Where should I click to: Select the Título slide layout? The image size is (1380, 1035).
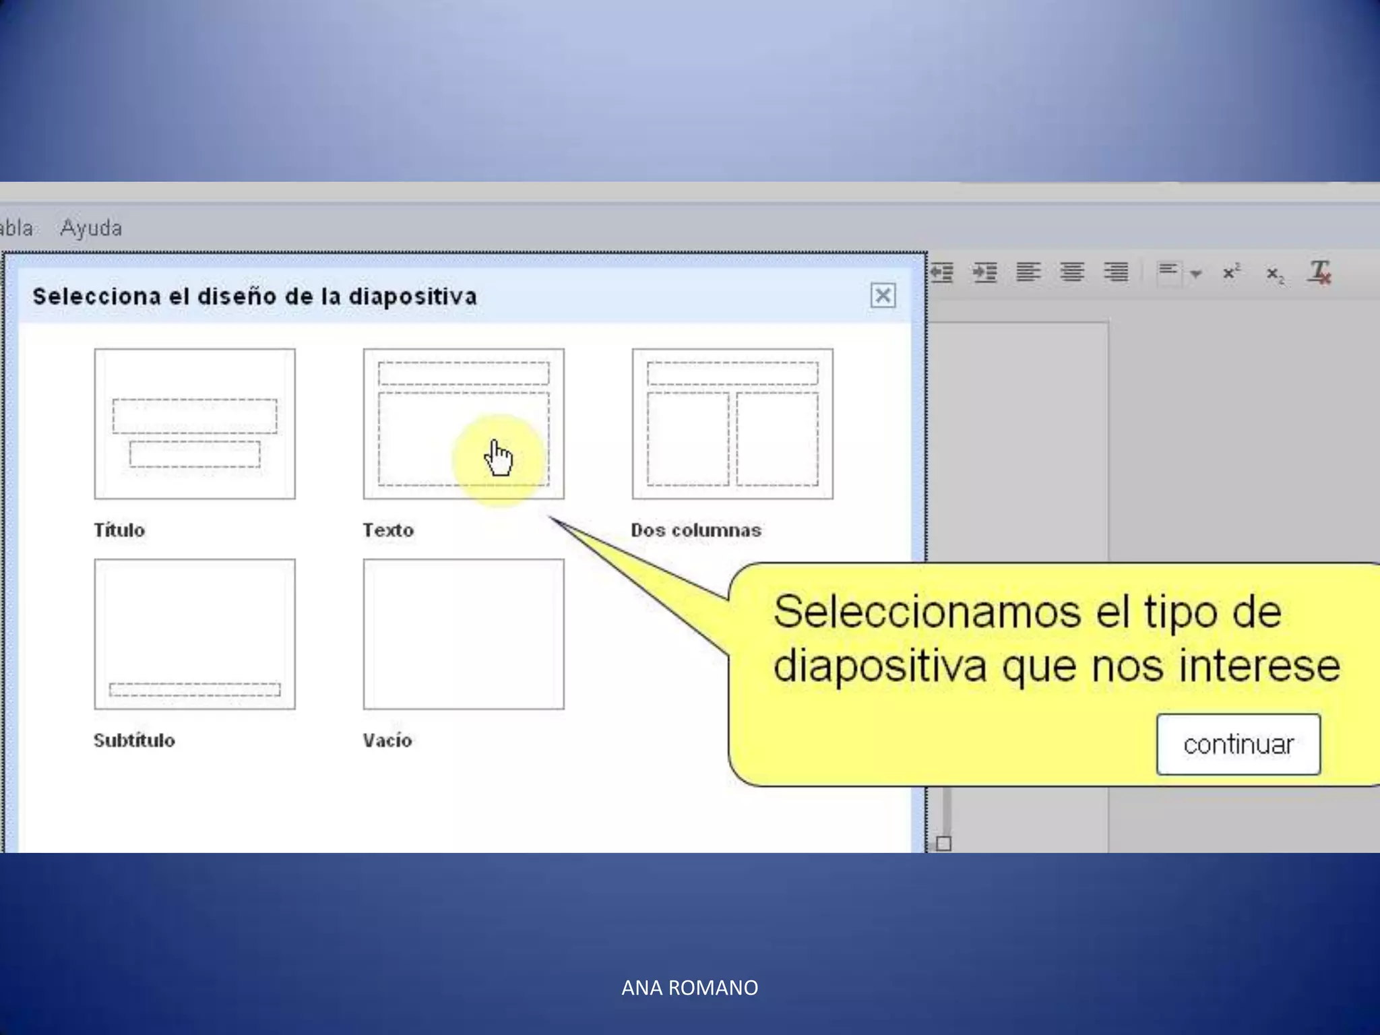tap(195, 424)
